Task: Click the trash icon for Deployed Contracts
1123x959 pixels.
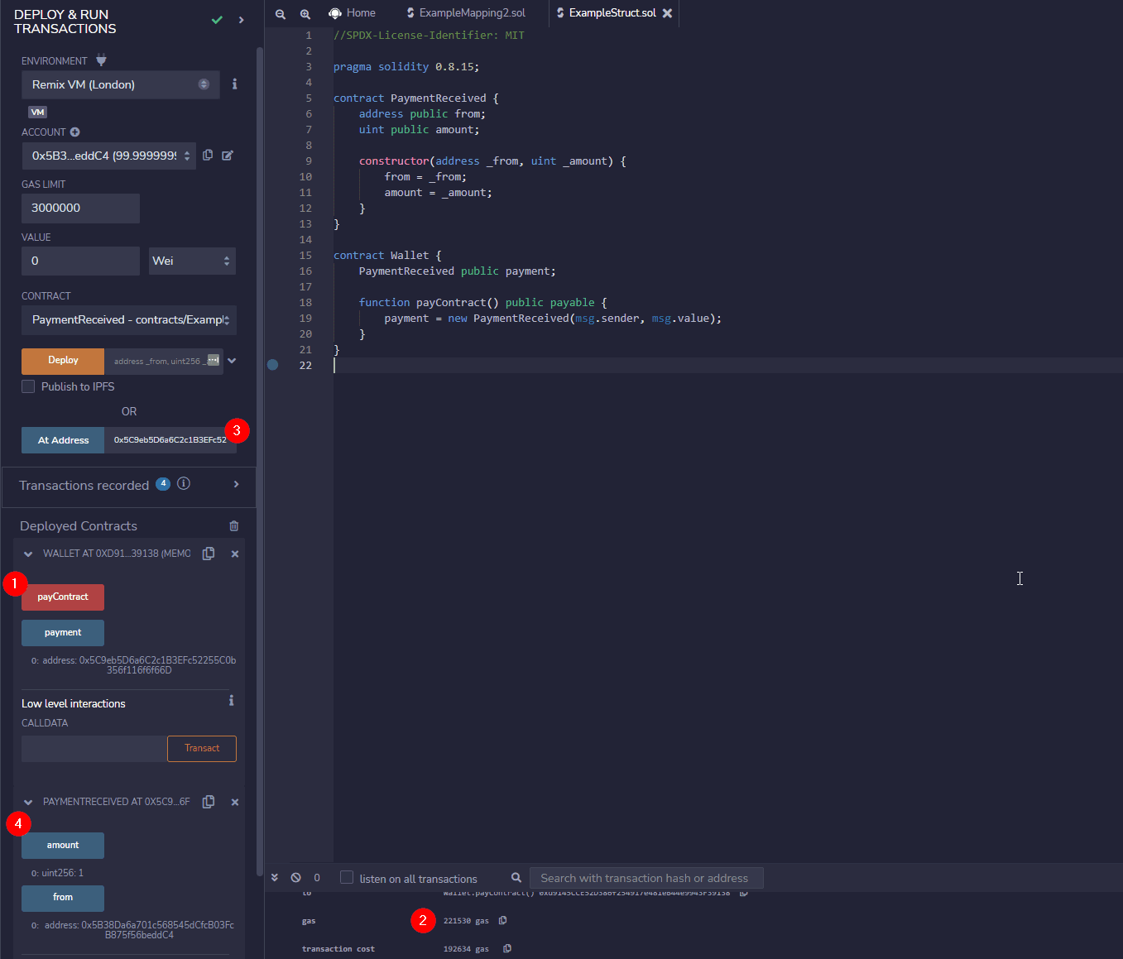Action: click(234, 526)
